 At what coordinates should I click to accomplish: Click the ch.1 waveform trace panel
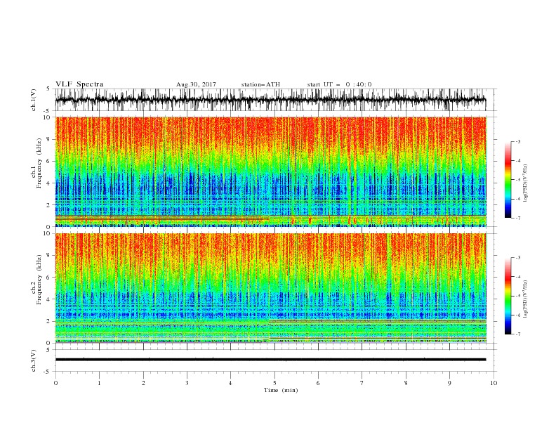click(x=274, y=100)
